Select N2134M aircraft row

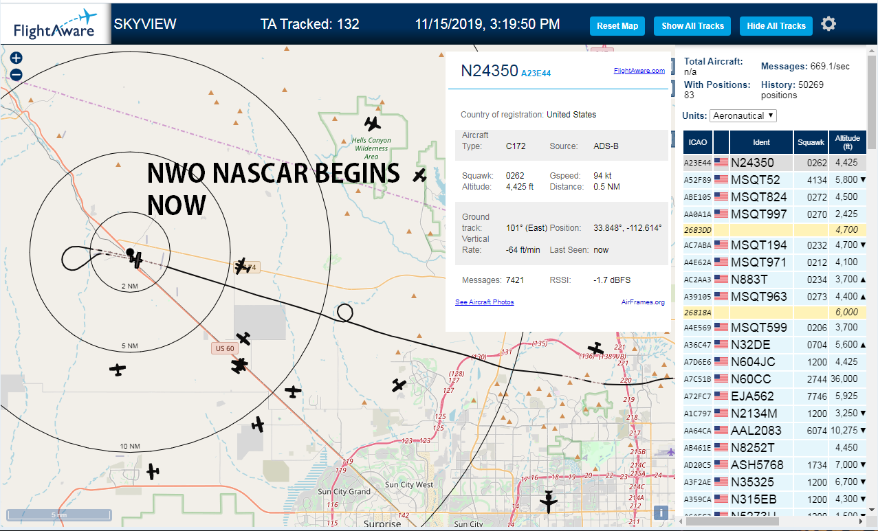point(775,414)
